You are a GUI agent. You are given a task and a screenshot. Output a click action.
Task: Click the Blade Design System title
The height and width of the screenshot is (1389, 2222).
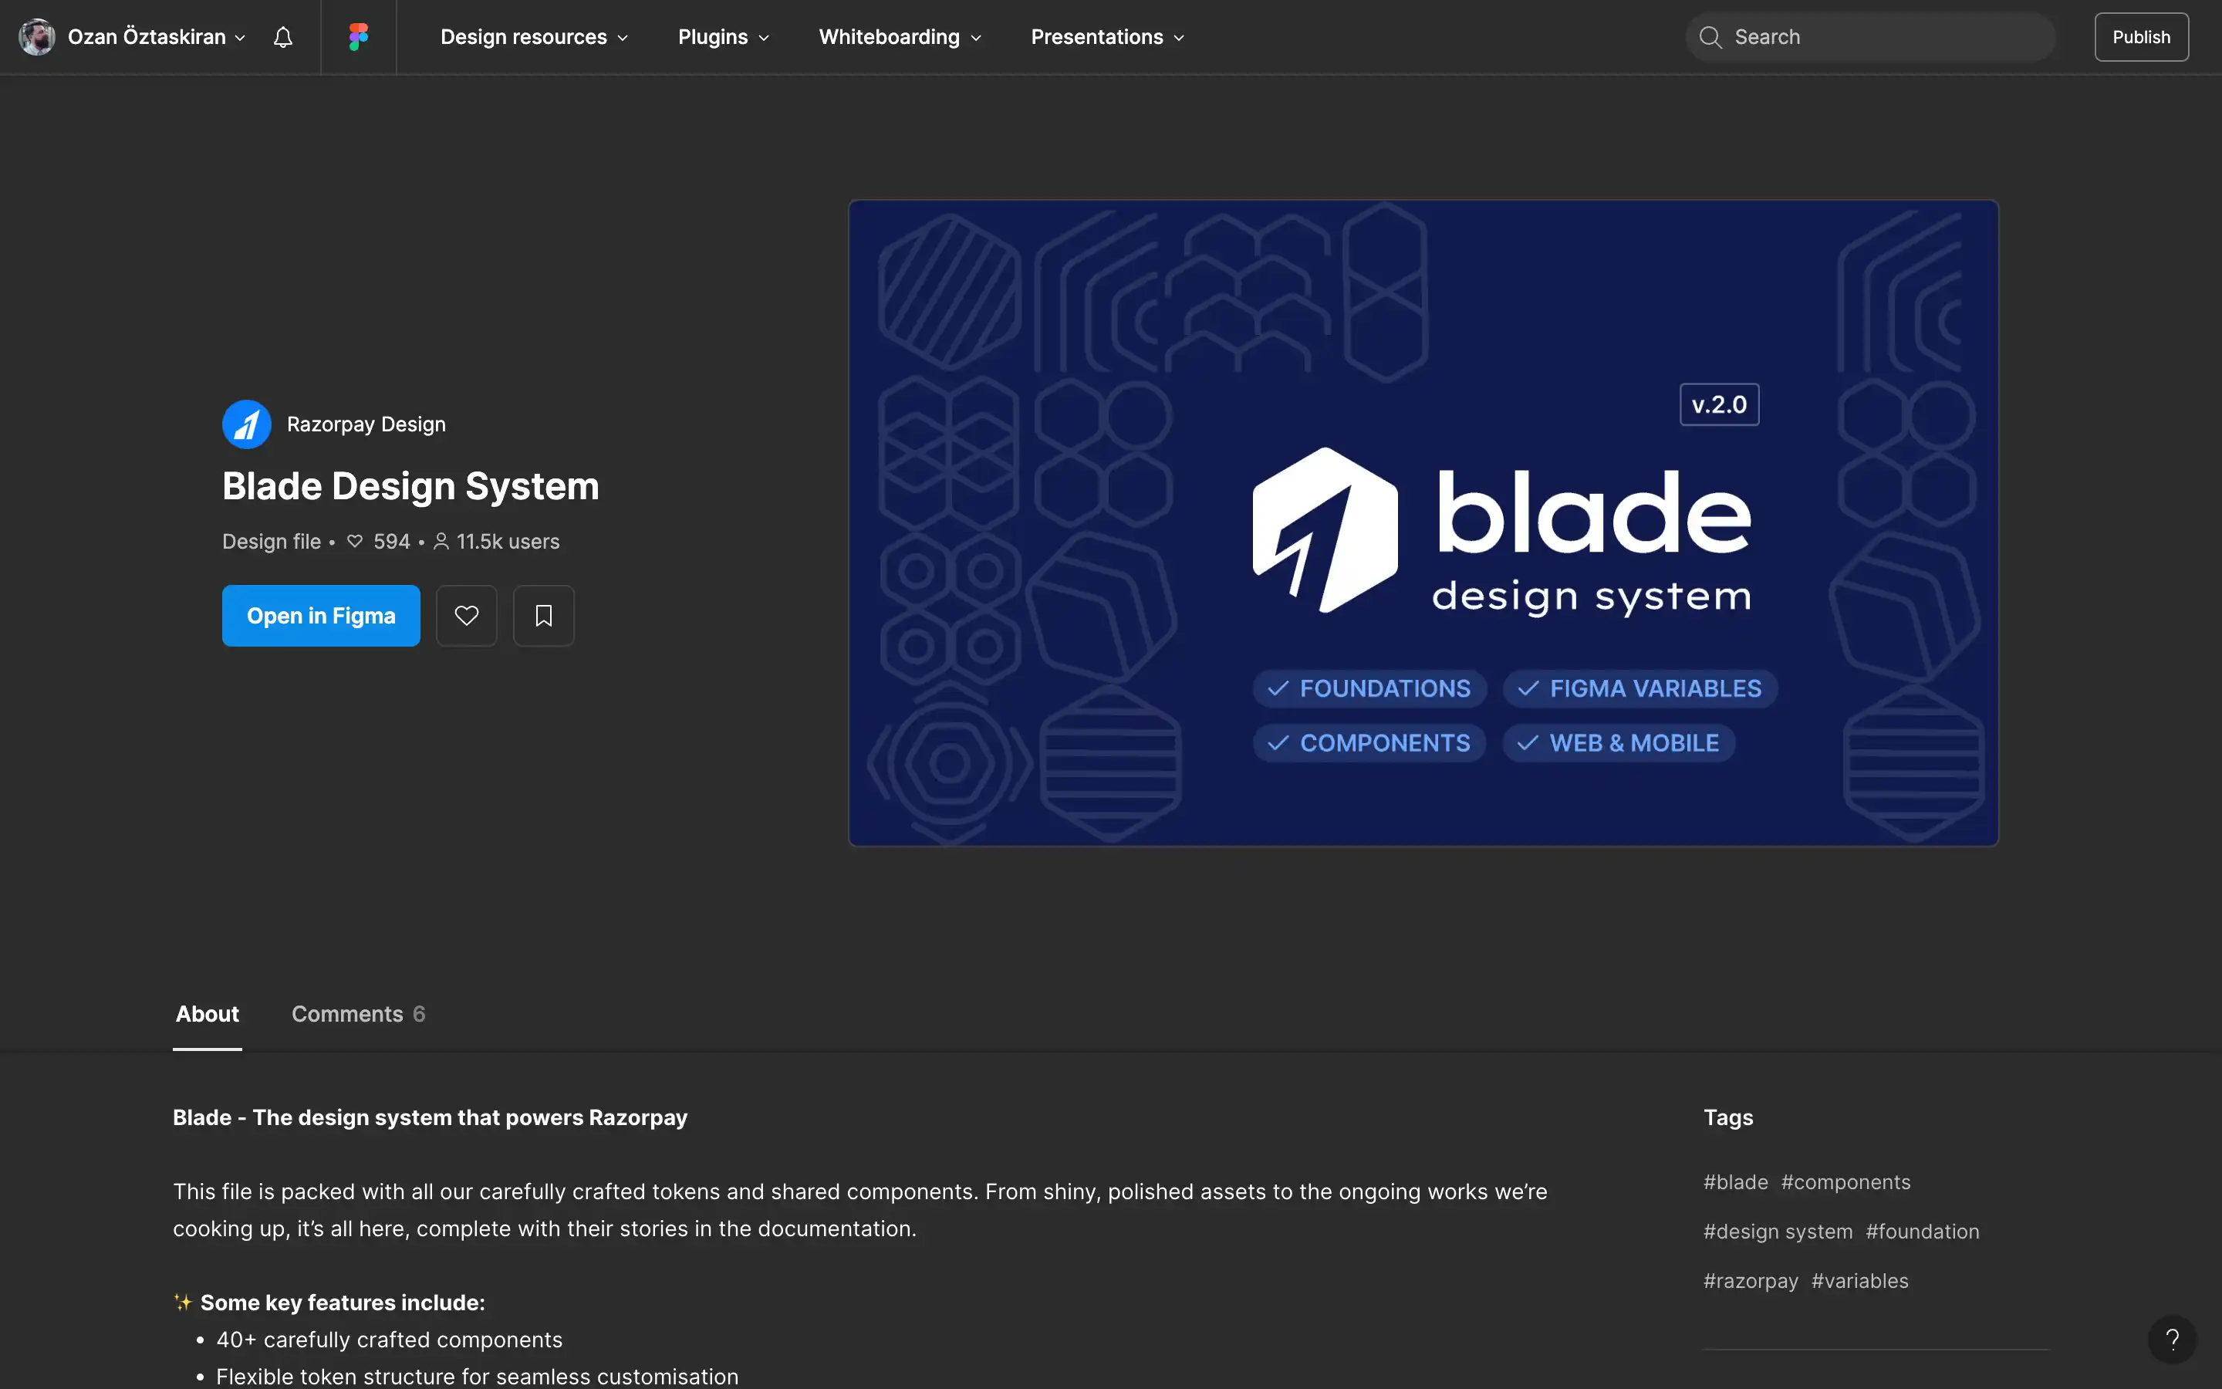point(410,486)
